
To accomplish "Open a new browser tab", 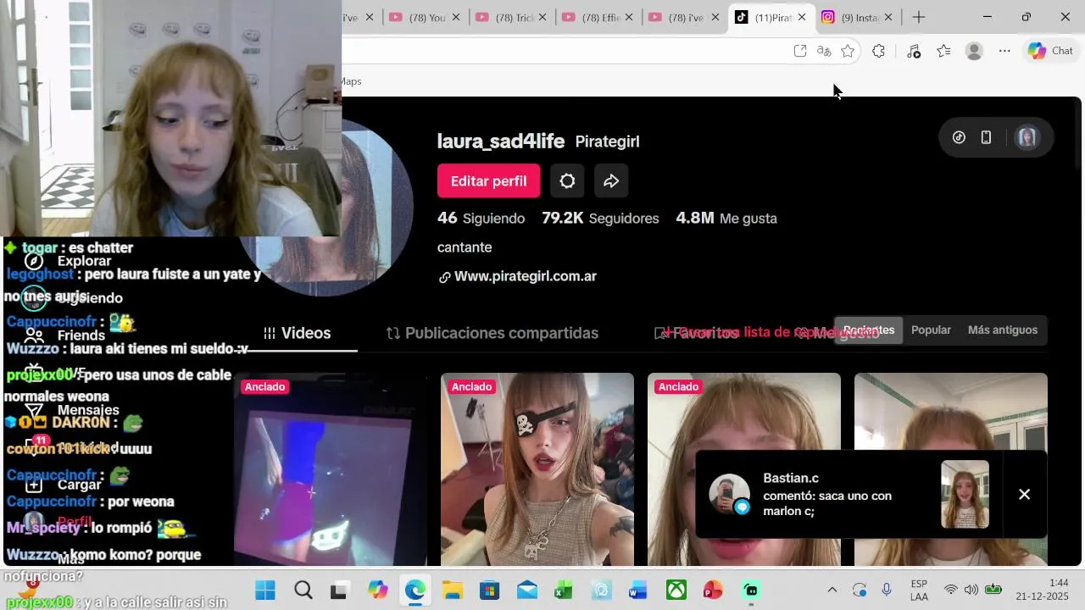I will [919, 17].
